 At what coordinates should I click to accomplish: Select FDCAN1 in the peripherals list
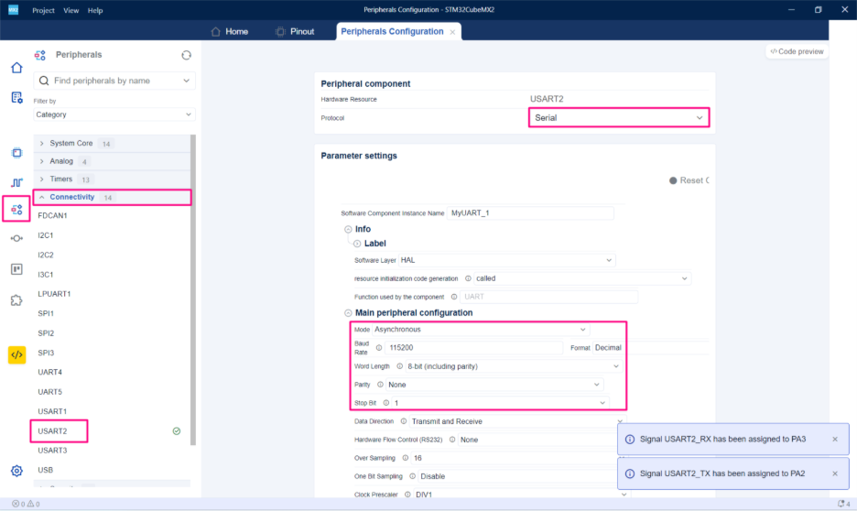pos(52,216)
